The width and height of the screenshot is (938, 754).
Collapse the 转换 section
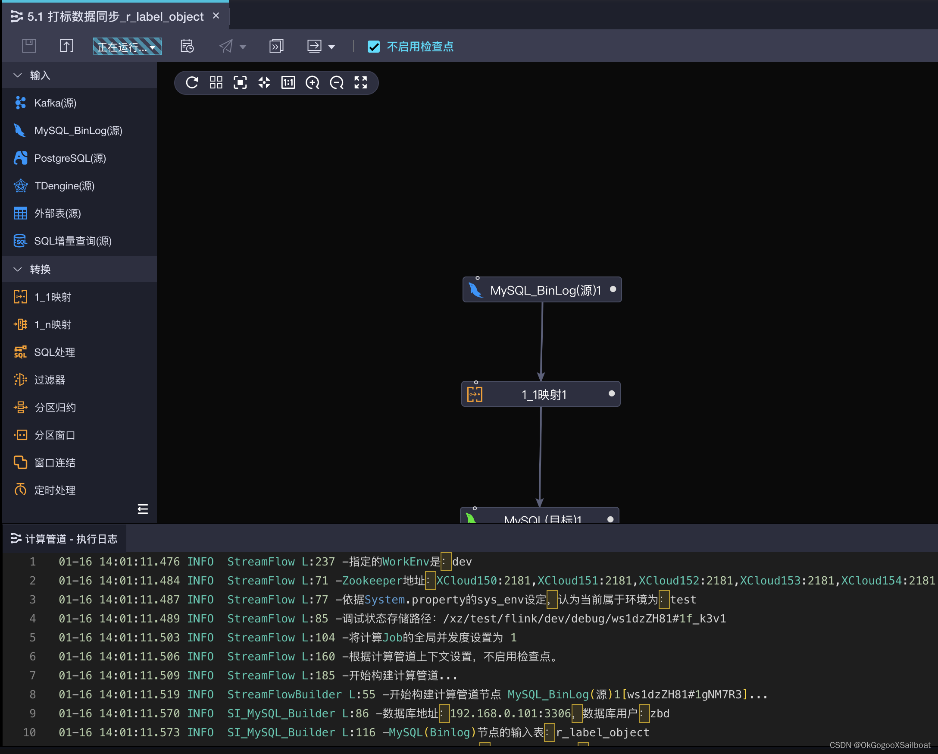[18, 269]
